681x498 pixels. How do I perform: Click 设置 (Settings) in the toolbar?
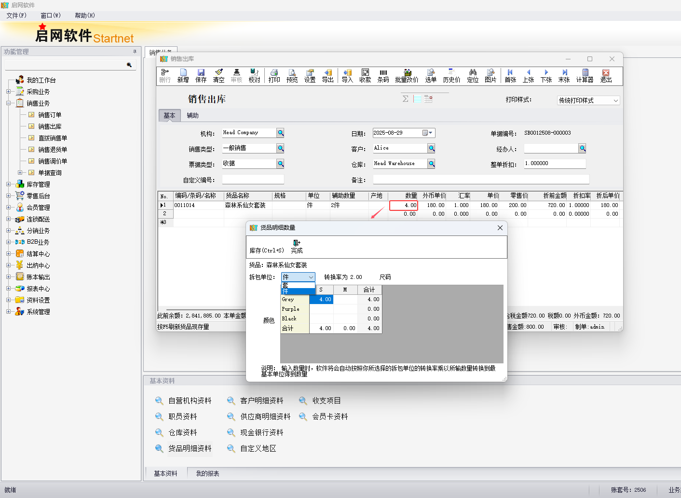click(x=310, y=76)
